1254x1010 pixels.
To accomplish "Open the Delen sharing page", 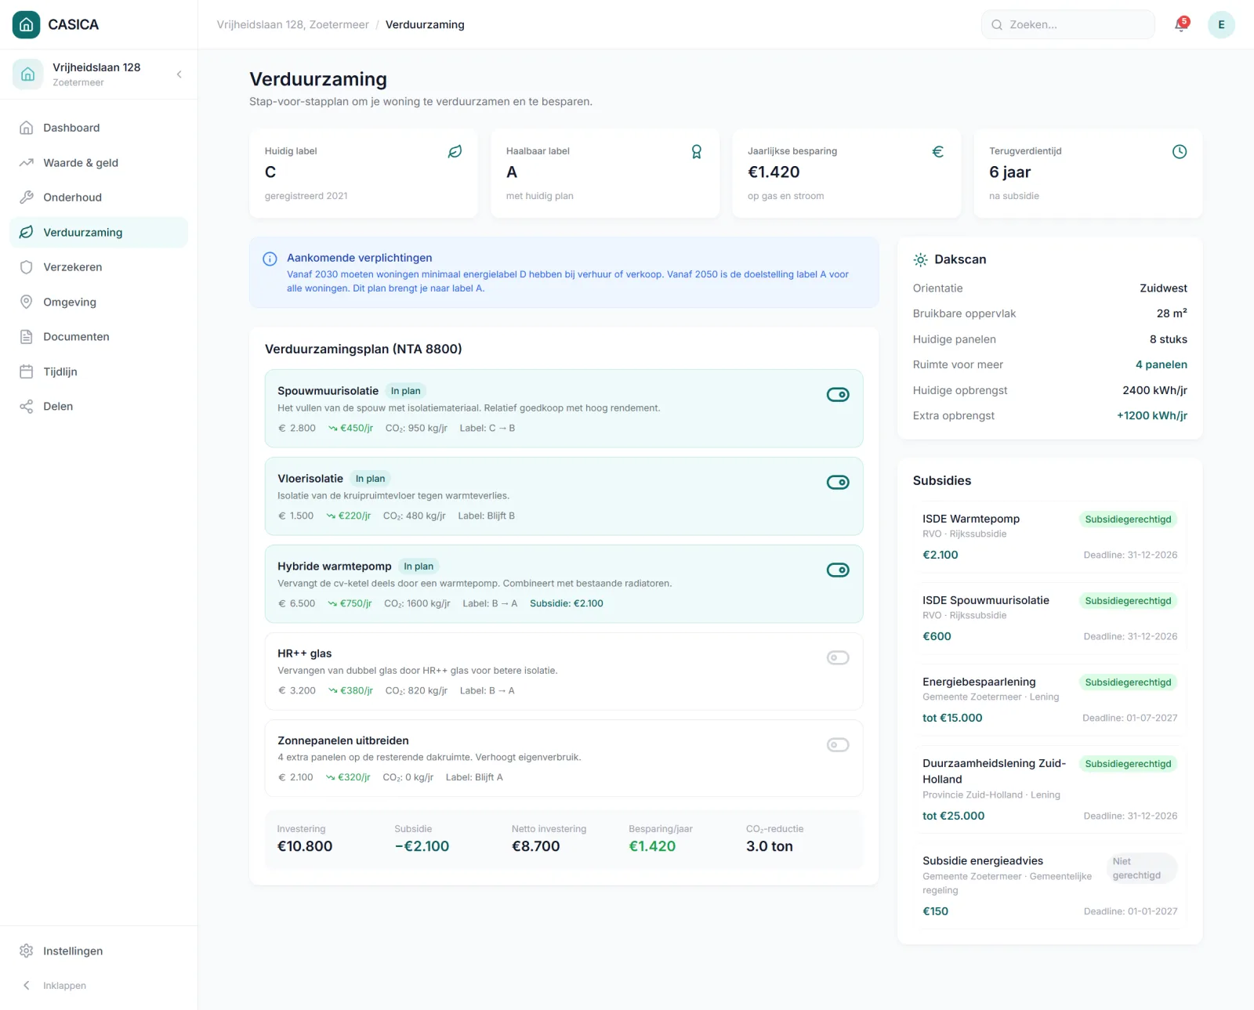I will (99, 407).
